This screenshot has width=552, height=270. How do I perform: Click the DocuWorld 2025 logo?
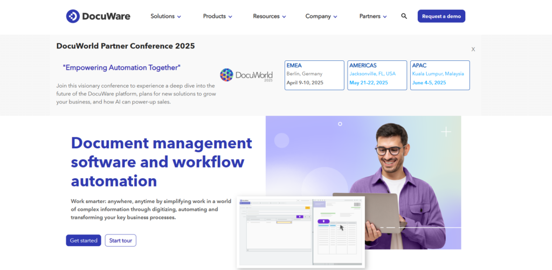click(x=246, y=75)
